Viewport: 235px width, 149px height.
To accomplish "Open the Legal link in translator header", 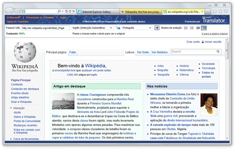I will pos(63,18).
